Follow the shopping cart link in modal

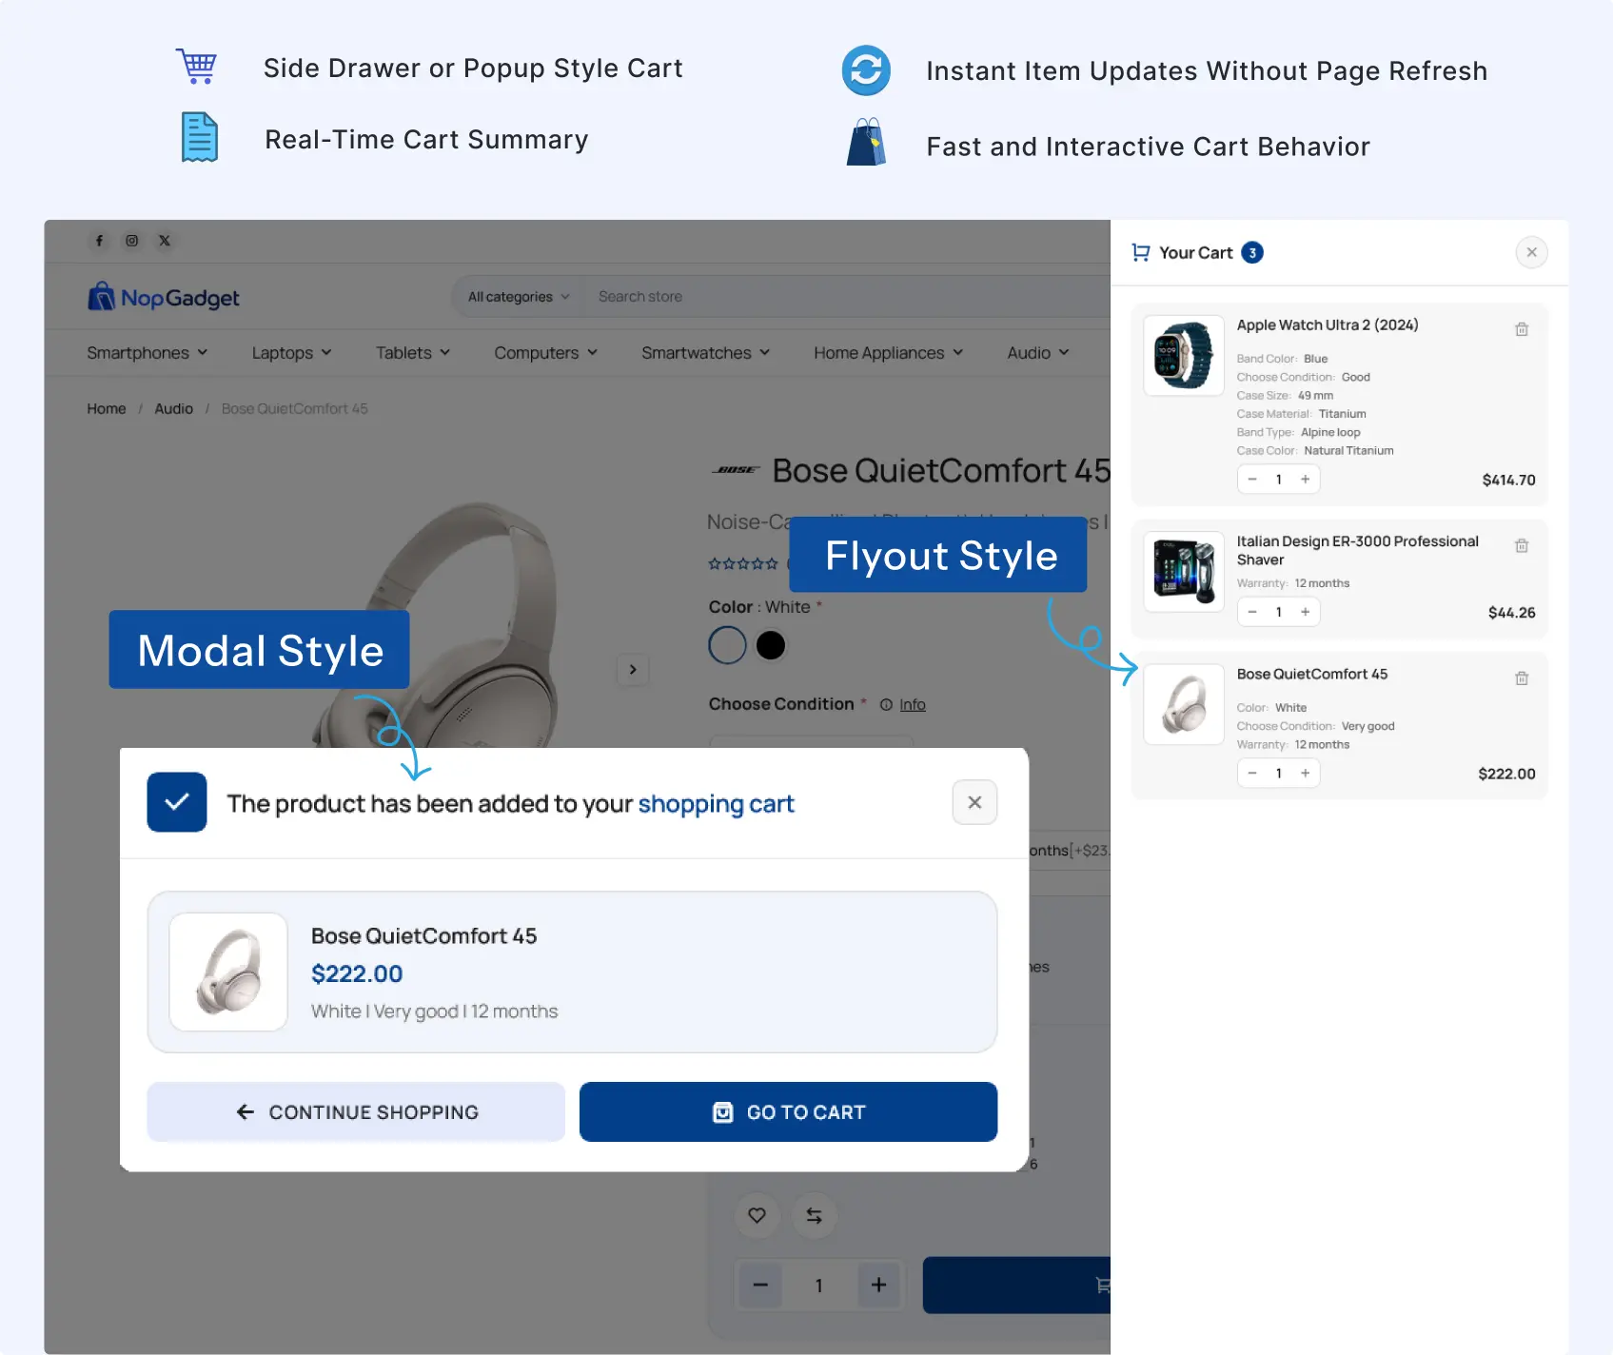tap(716, 804)
